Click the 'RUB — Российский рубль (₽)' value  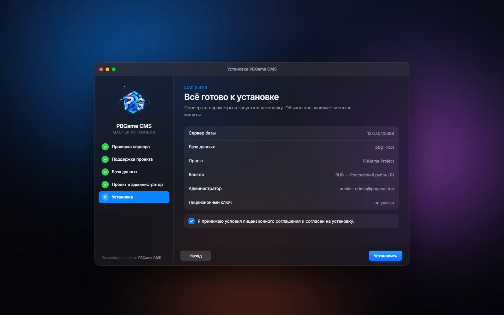pyautogui.click(x=365, y=175)
